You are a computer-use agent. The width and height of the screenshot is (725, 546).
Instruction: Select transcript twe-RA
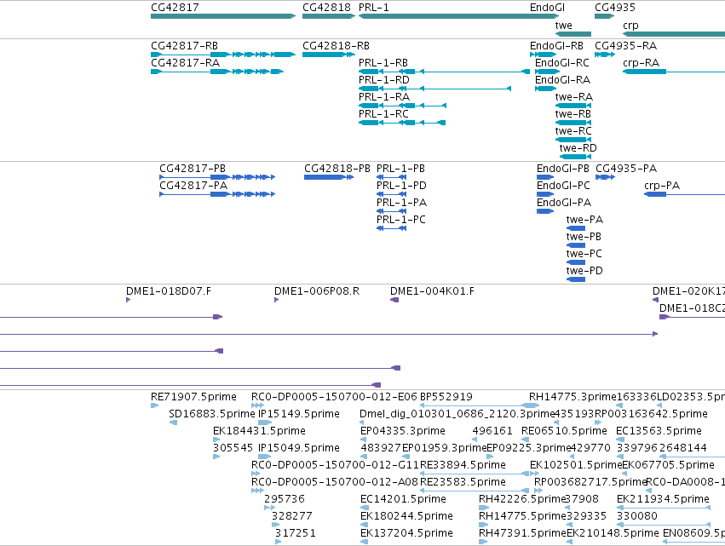coord(573,106)
